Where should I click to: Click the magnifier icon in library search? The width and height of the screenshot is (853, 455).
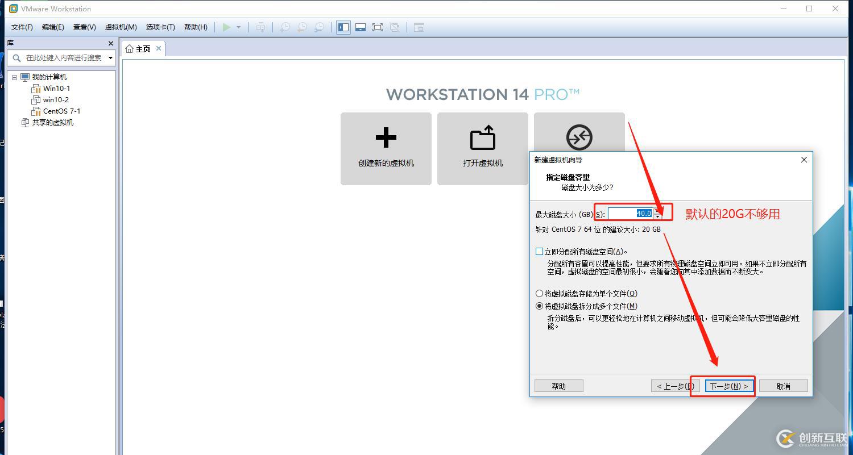16,58
